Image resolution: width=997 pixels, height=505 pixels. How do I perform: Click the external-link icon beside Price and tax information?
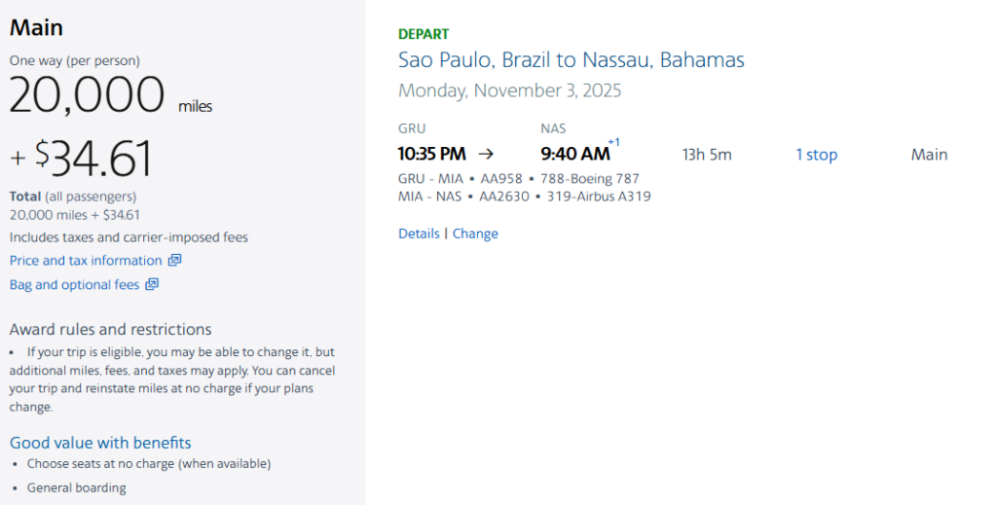pyautogui.click(x=175, y=261)
